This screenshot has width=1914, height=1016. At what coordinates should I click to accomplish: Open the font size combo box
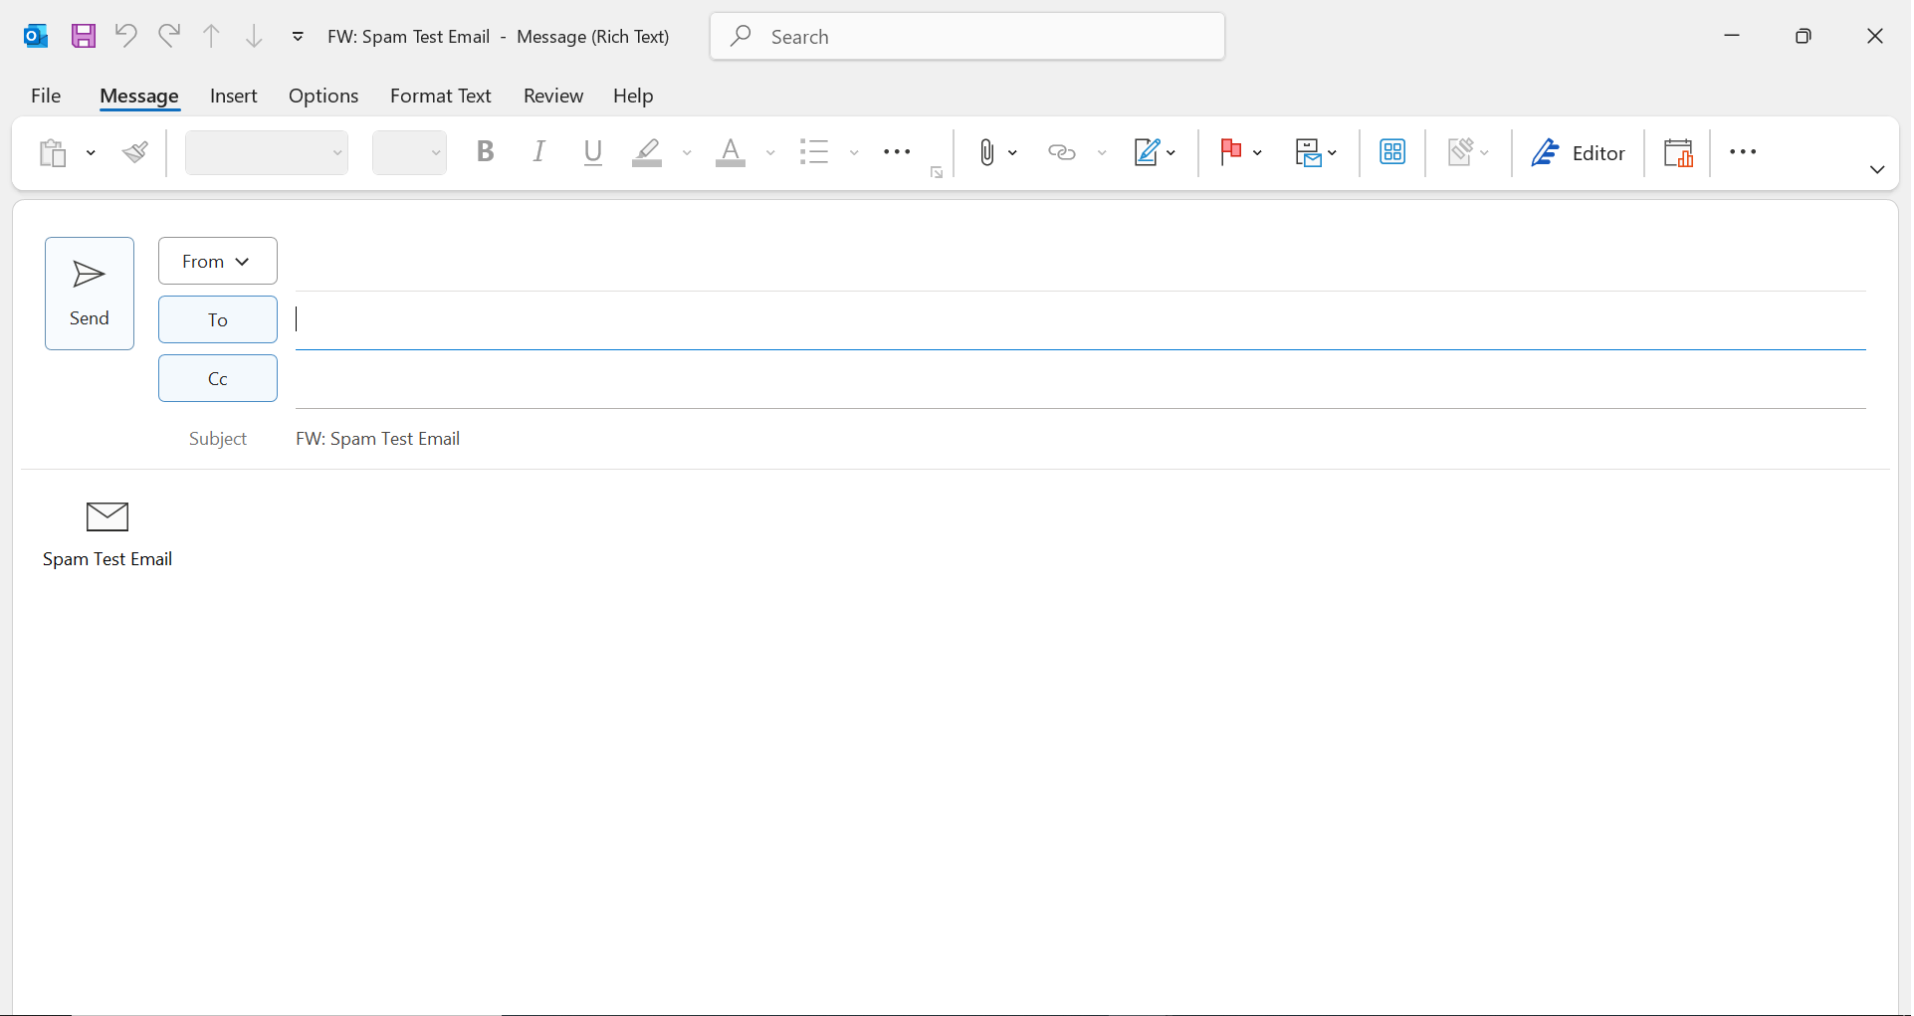click(409, 152)
